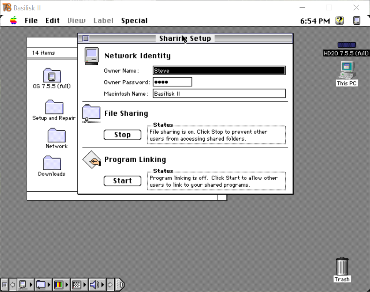Click the Owner Password field

[x=172, y=82]
